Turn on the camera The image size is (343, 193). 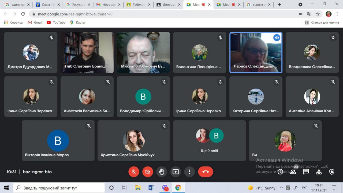click(148, 172)
